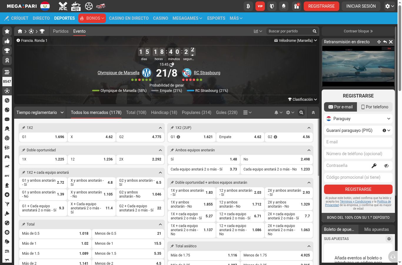Open the gift box bonus icon
Viewport: 402px width, 265px height.
tap(296, 6)
